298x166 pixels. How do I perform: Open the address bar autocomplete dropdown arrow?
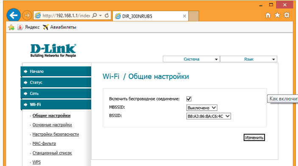[100, 16]
